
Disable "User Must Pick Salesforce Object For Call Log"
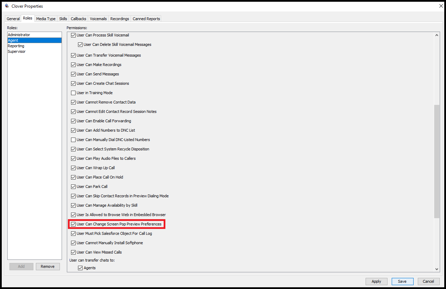(73, 233)
